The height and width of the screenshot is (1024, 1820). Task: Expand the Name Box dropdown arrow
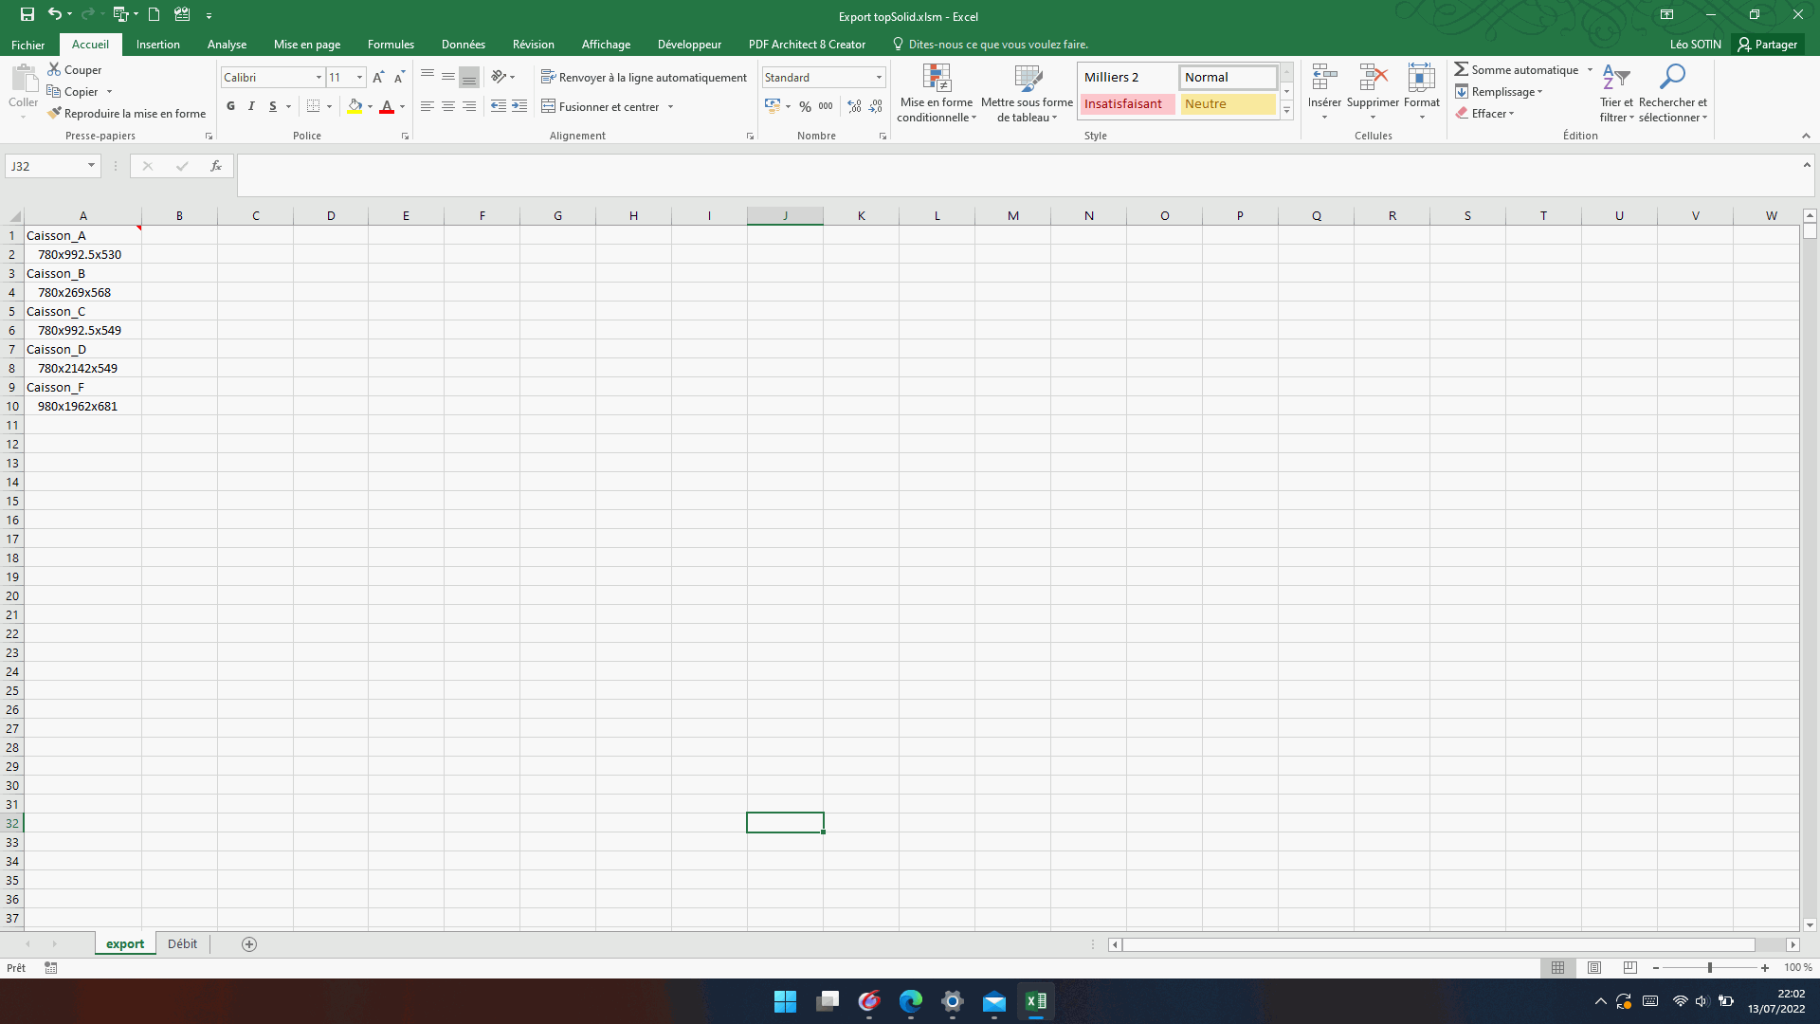tap(91, 166)
